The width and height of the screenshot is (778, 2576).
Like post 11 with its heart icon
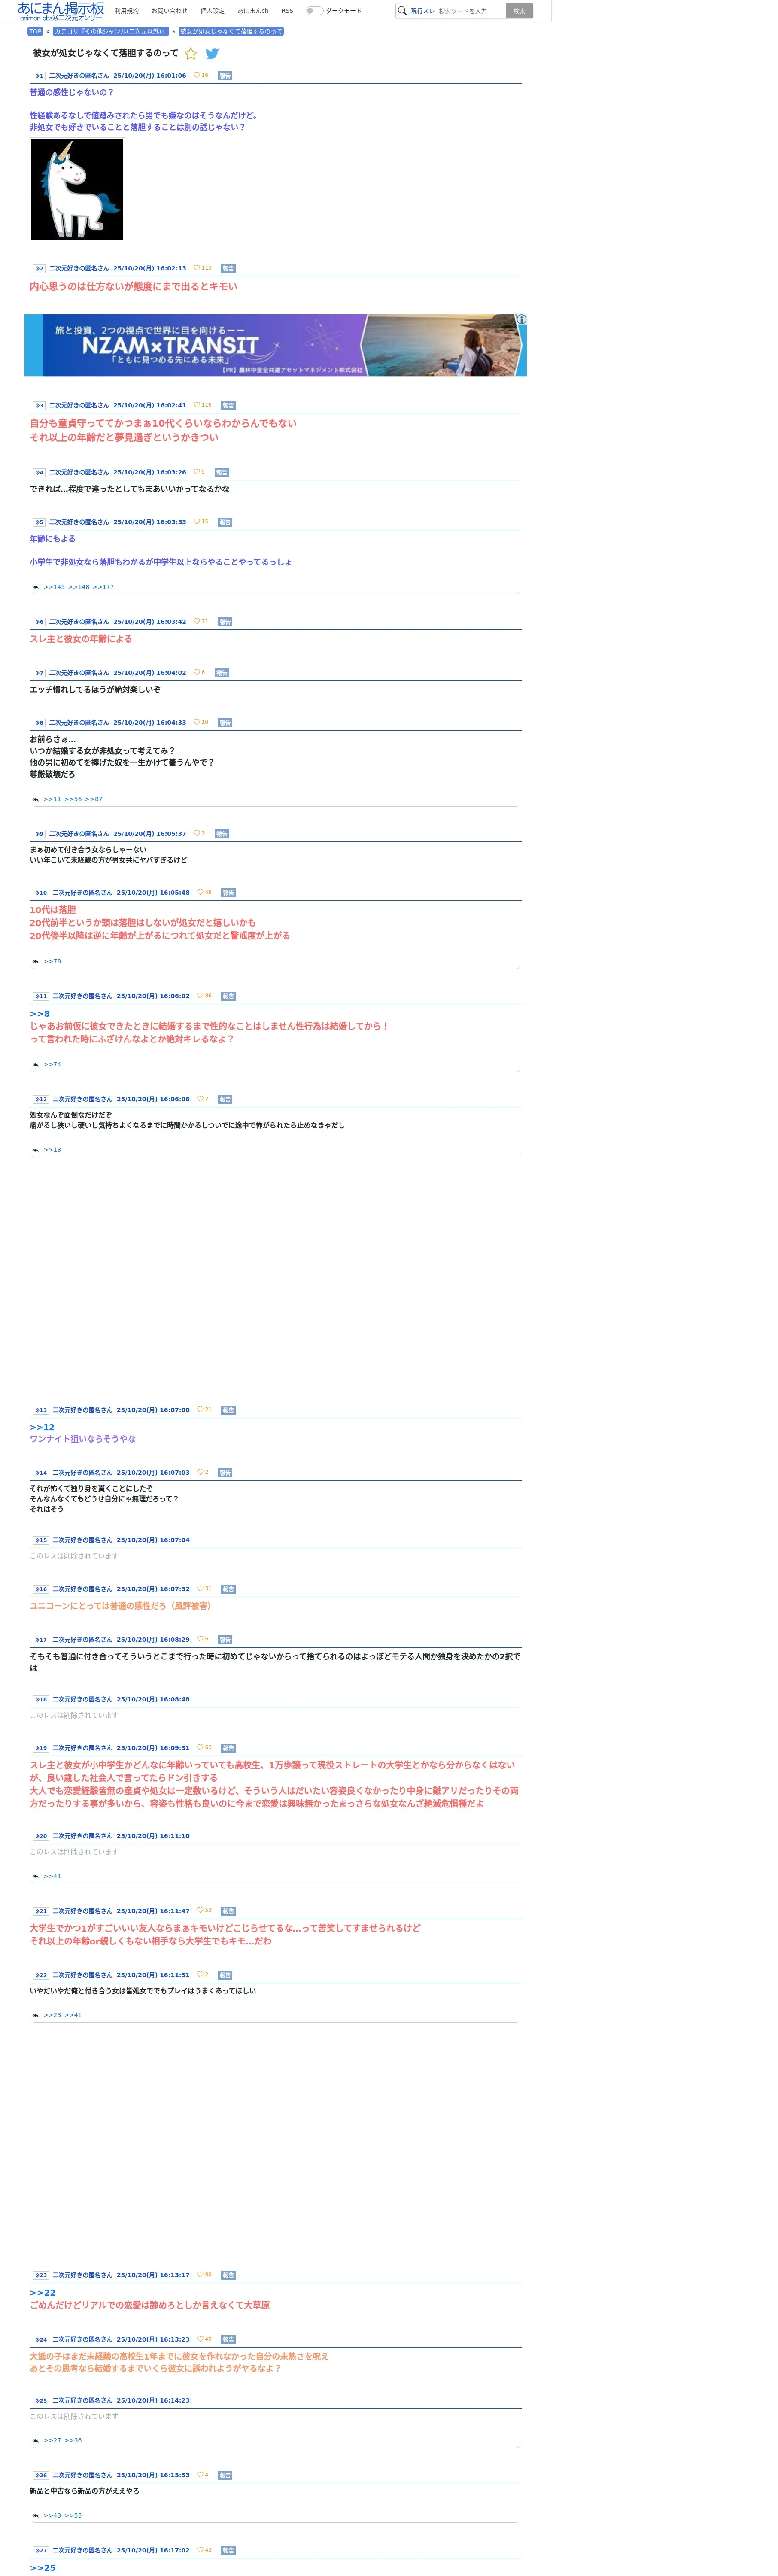tap(200, 995)
